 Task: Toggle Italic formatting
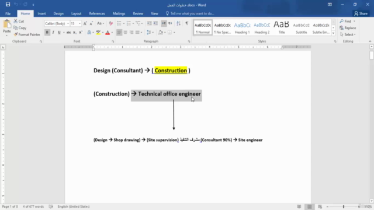pyautogui.click(x=53, y=33)
